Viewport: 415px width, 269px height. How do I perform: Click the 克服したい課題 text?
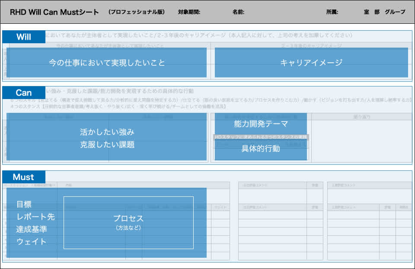click(107, 144)
